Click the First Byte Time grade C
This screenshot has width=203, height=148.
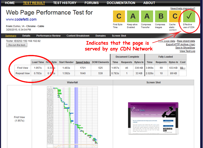tap(119, 16)
